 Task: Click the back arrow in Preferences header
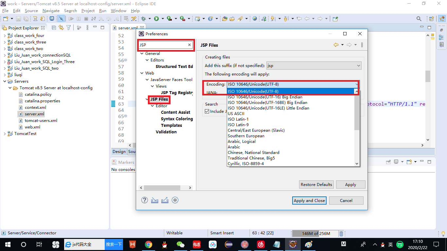click(x=336, y=45)
